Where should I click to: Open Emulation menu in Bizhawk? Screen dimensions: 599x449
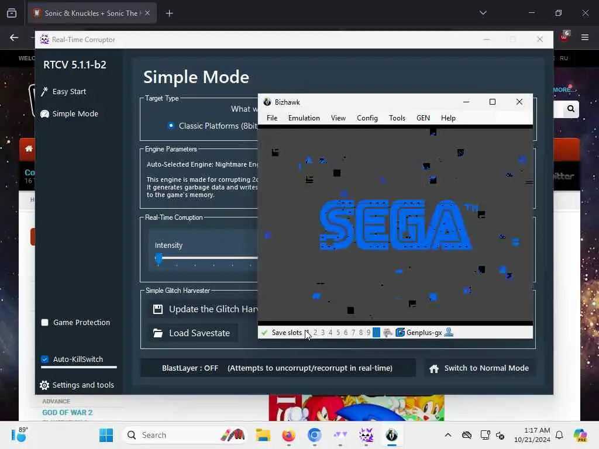click(x=304, y=118)
